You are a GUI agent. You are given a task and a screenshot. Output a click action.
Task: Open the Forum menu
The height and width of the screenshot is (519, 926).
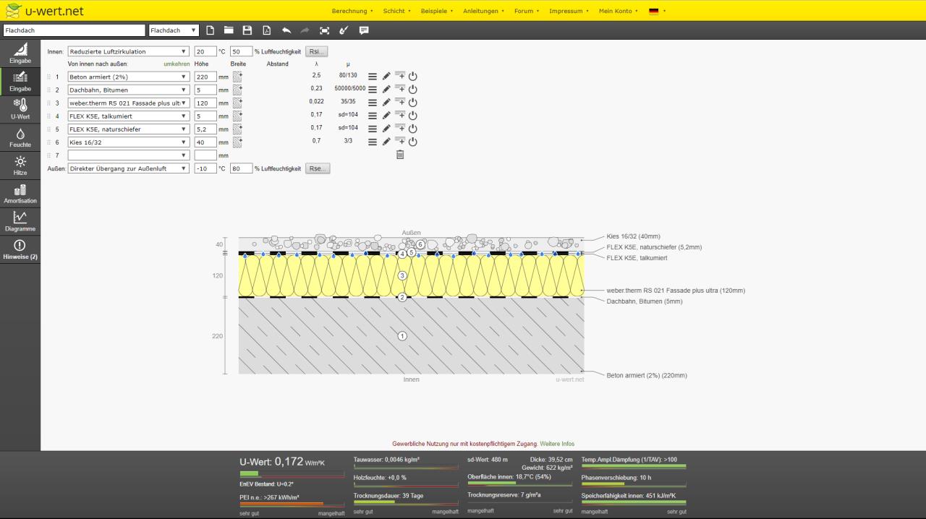point(527,11)
